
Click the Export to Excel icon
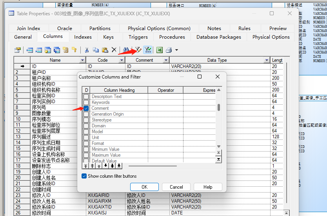click(x=159, y=50)
